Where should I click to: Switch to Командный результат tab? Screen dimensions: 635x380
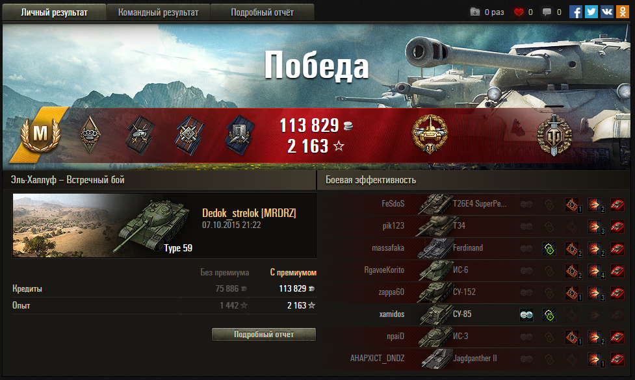coord(159,12)
